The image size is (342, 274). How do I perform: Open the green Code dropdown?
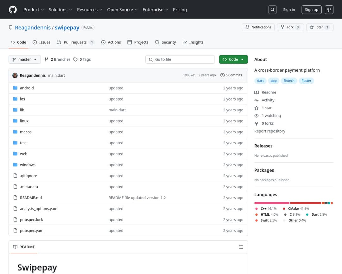pyautogui.click(x=233, y=59)
